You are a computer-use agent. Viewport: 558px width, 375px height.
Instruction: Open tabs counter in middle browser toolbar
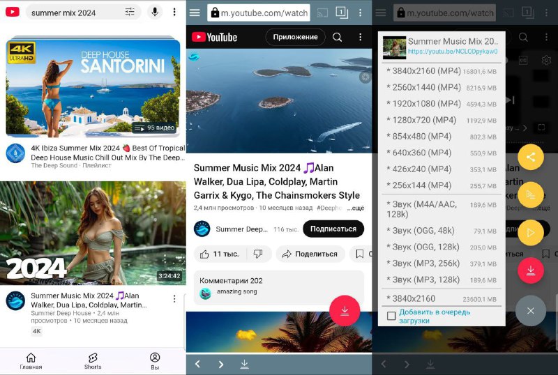(x=342, y=13)
